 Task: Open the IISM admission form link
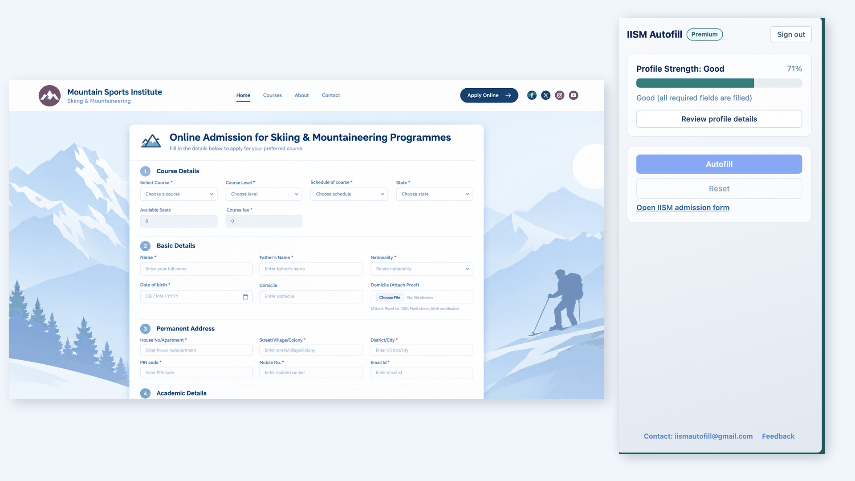tap(683, 208)
